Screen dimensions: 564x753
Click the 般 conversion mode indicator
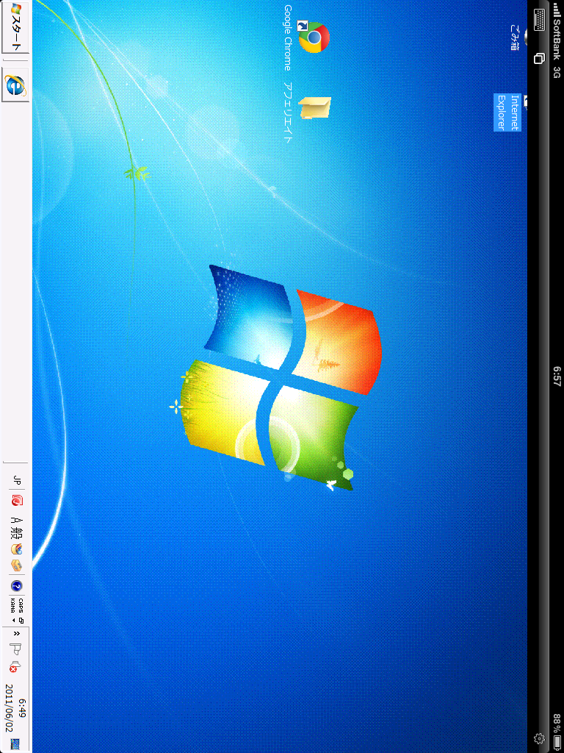(17, 534)
